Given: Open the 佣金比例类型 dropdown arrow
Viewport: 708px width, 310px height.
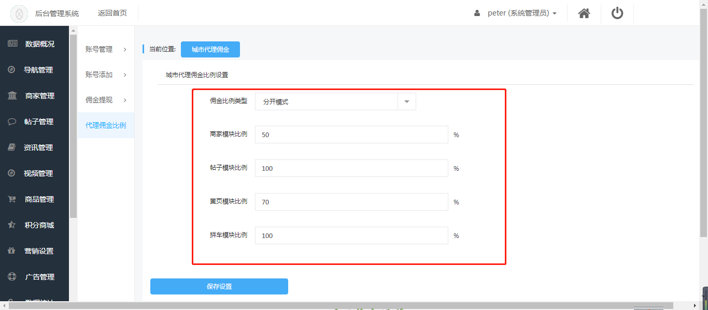Looking at the screenshot, I should 407,101.
